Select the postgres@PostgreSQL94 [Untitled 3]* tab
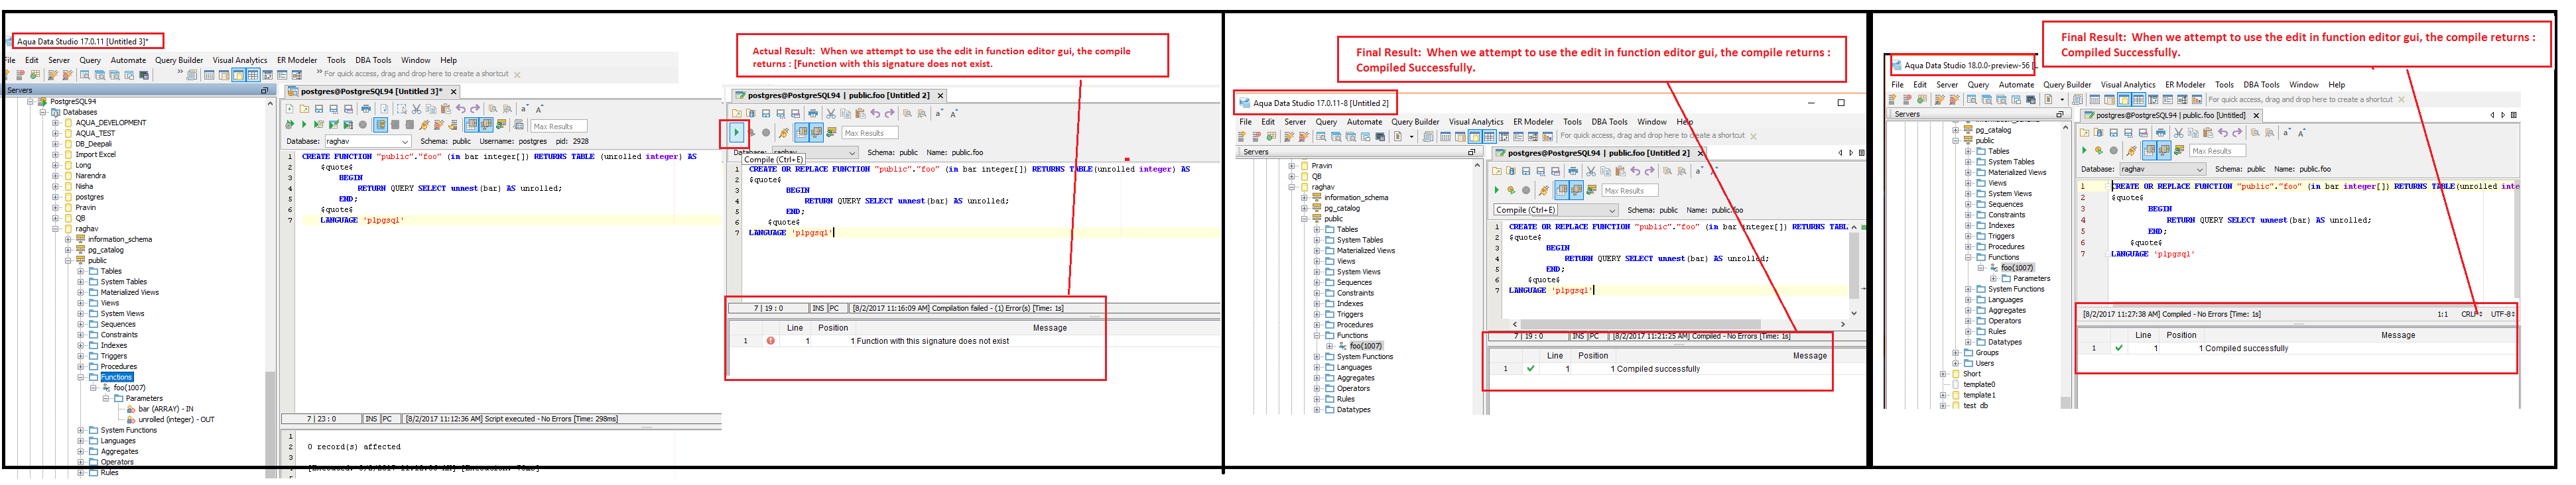Screen dimensions: 2576x485 click(x=371, y=92)
